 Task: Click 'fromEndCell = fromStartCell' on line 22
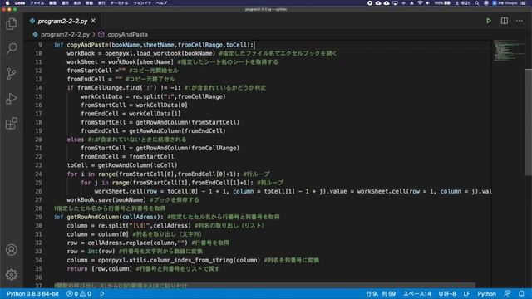click(127, 157)
